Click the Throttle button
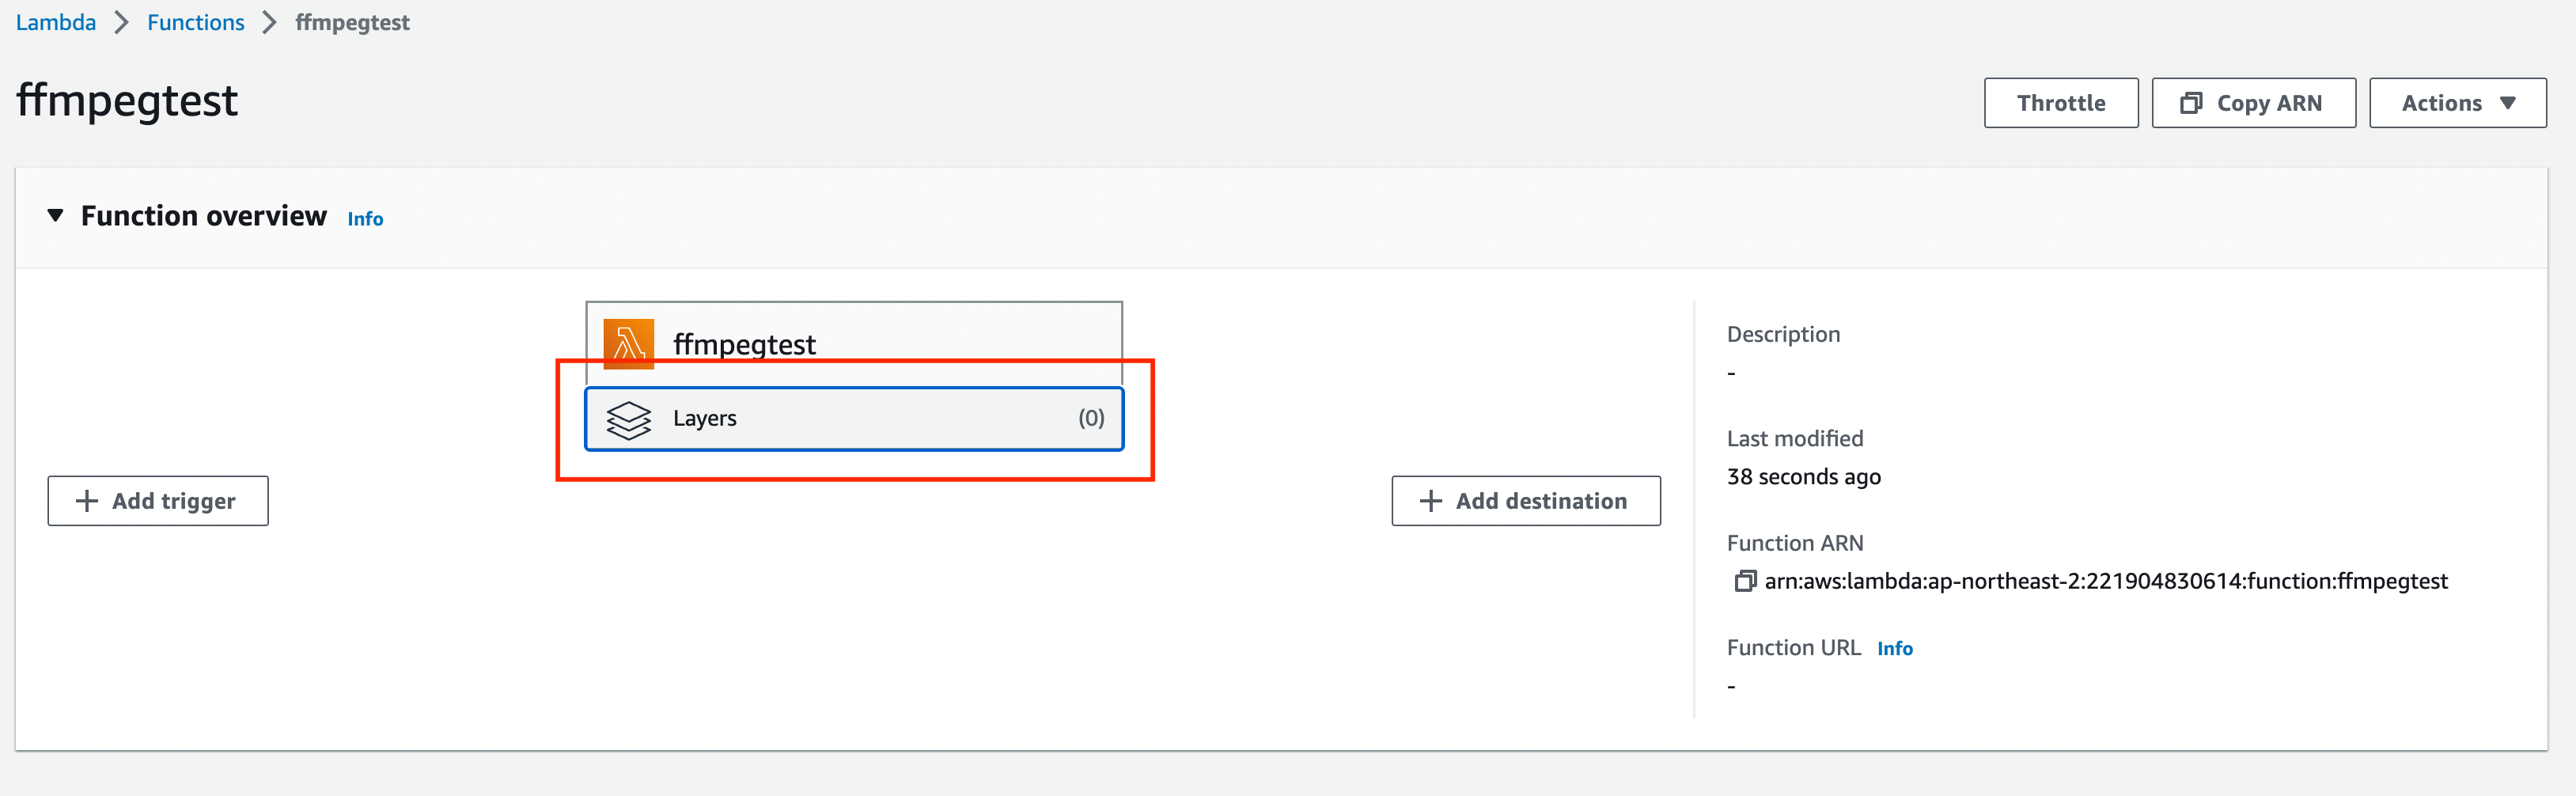 2060,103
